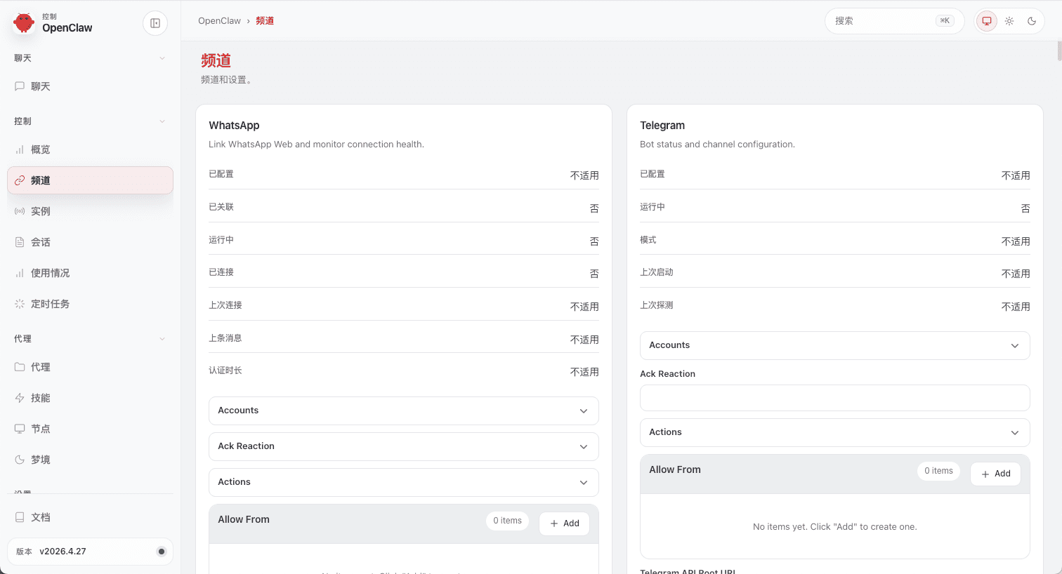Viewport: 1062px width, 574px height.
Task: Click the version status dot indicator
Action: pyautogui.click(x=161, y=552)
